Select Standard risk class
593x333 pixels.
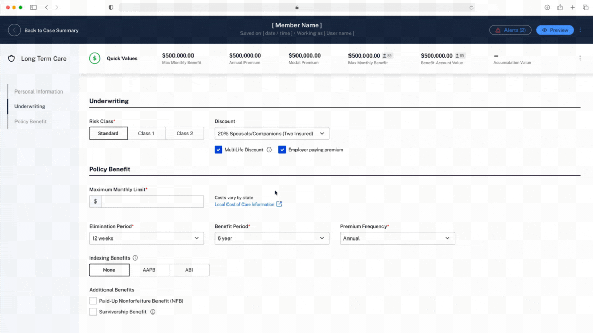click(x=108, y=133)
